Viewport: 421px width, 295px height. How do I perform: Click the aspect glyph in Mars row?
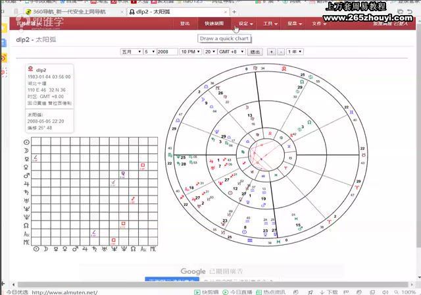click(123, 174)
